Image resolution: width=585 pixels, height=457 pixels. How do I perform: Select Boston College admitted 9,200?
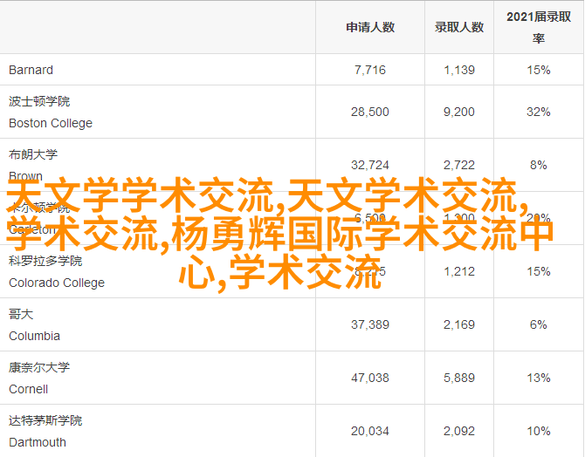[x=459, y=112]
